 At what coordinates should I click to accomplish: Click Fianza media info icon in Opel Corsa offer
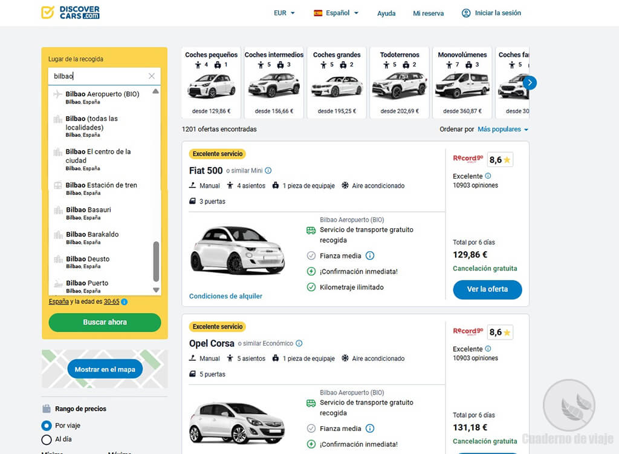pyautogui.click(x=370, y=429)
